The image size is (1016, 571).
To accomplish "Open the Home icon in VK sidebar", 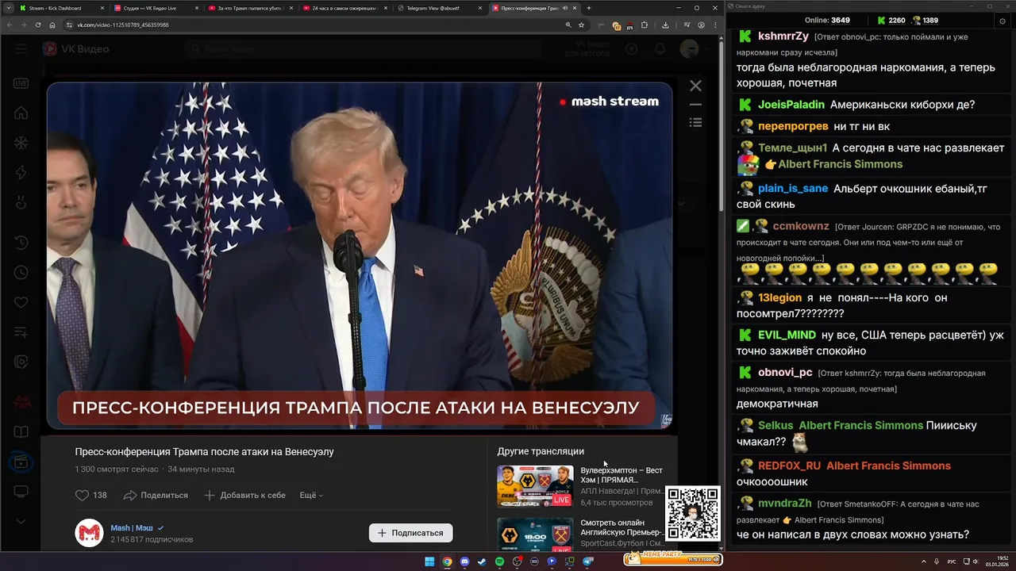I will pyautogui.click(x=21, y=113).
